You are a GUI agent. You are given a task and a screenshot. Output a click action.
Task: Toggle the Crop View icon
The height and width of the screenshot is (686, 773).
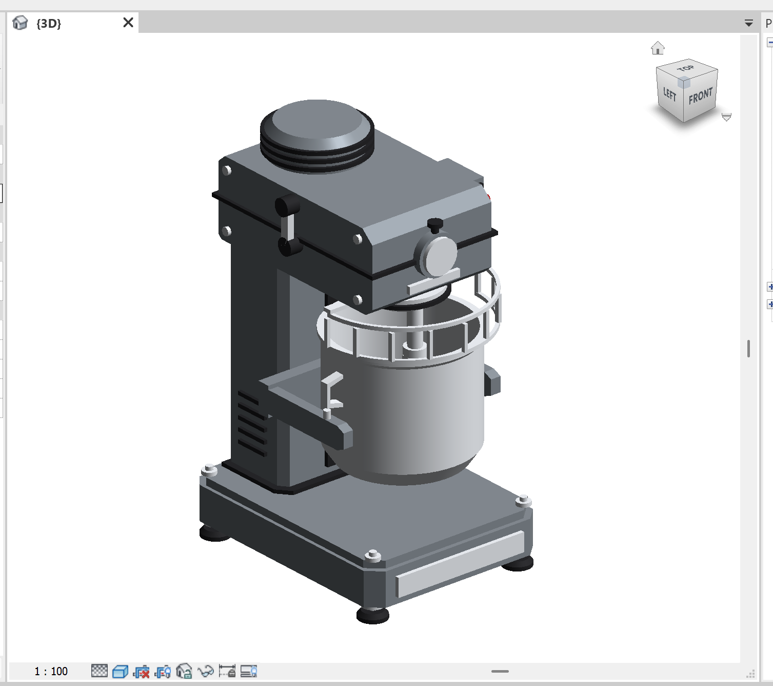[141, 671]
